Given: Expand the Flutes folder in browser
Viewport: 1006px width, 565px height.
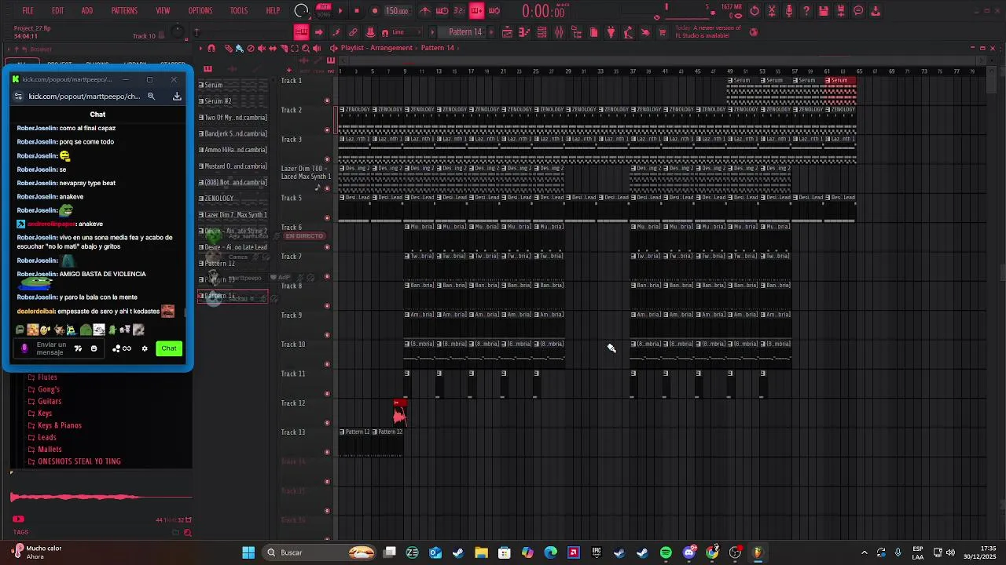Looking at the screenshot, I should click(48, 377).
